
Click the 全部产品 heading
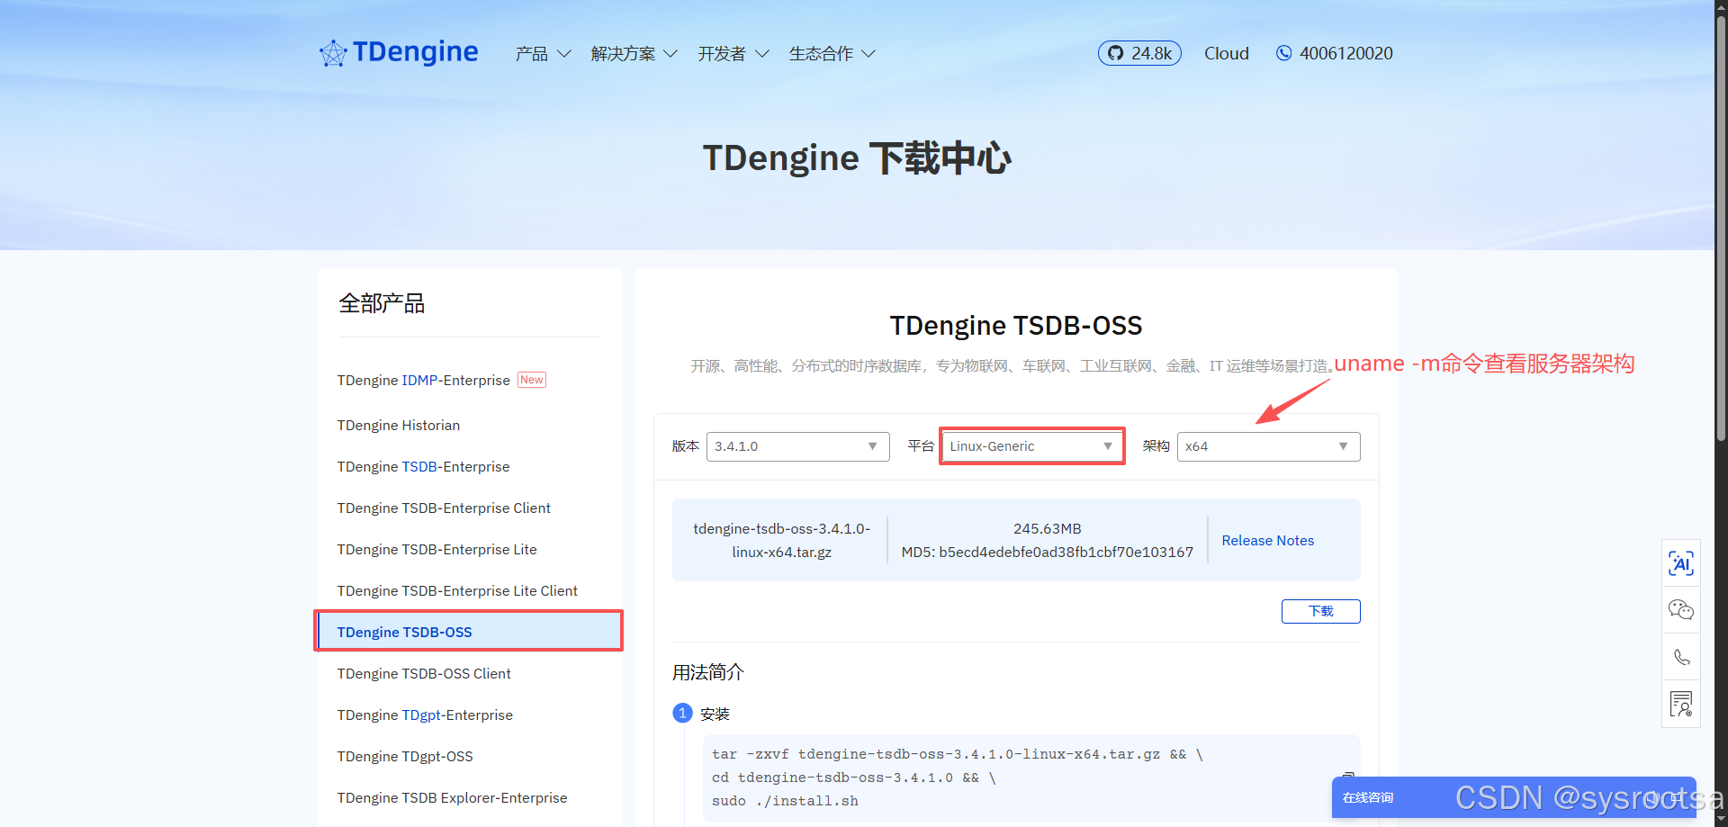point(382,303)
